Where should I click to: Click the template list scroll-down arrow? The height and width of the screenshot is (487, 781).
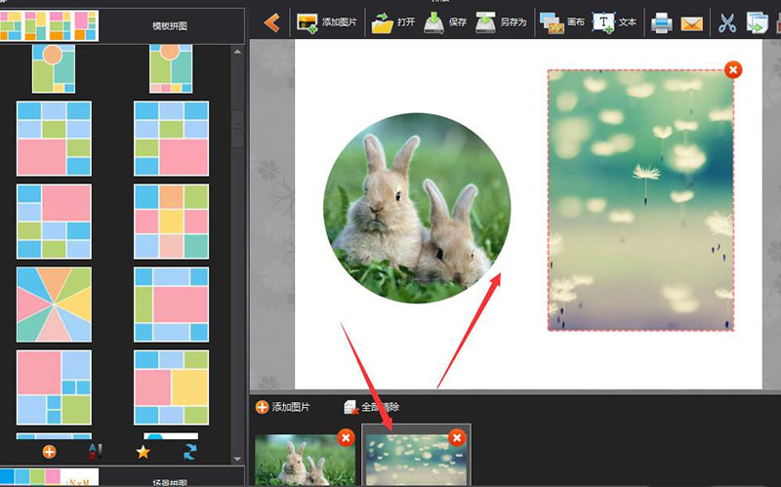(x=237, y=459)
